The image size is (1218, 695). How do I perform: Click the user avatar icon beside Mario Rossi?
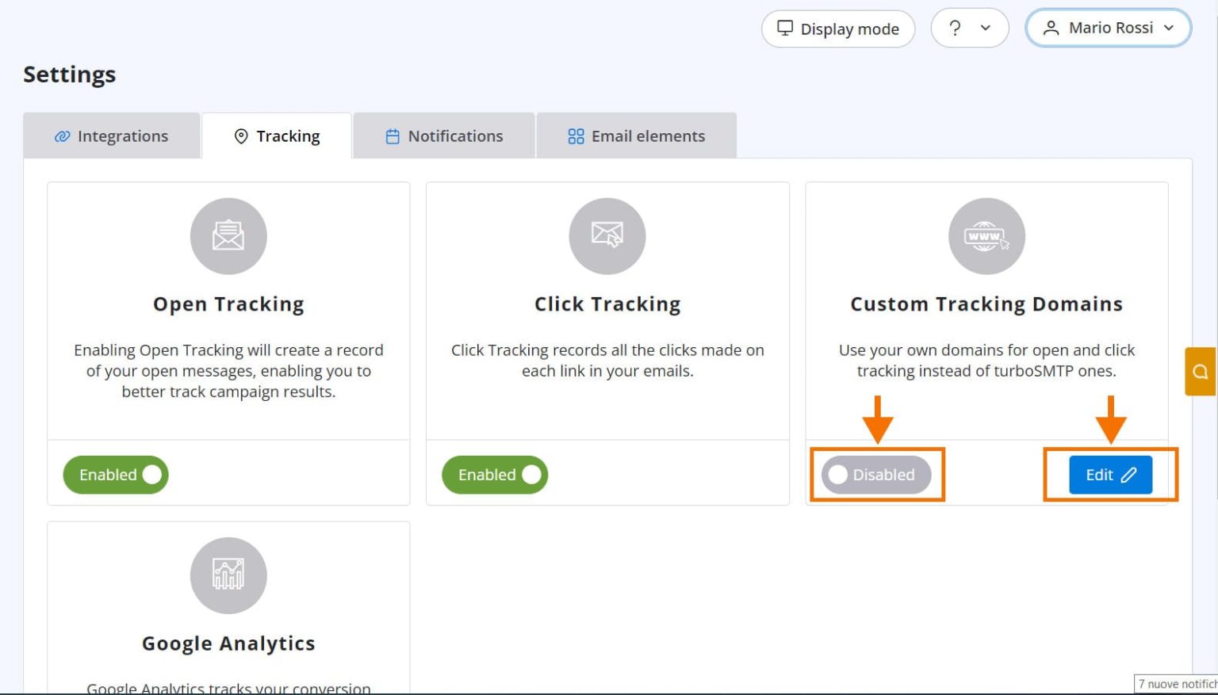coord(1051,29)
